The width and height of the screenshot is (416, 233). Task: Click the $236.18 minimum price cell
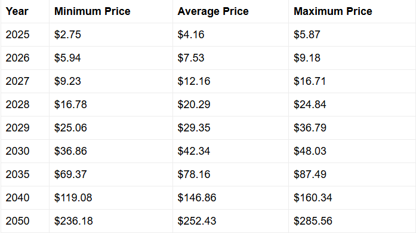(111, 221)
